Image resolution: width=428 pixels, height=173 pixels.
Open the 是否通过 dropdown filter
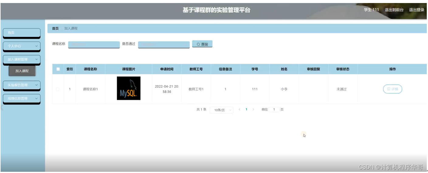tap(164, 45)
